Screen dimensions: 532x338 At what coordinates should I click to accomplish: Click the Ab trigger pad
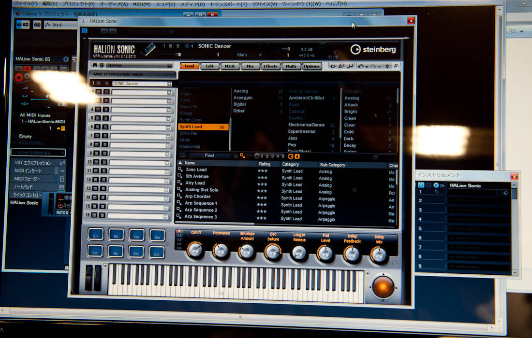coord(116,251)
